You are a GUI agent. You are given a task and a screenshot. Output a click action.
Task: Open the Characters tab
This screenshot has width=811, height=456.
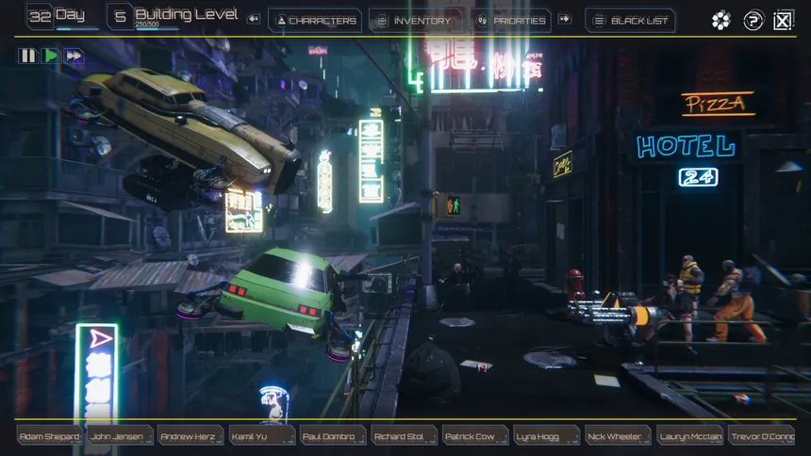point(315,21)
